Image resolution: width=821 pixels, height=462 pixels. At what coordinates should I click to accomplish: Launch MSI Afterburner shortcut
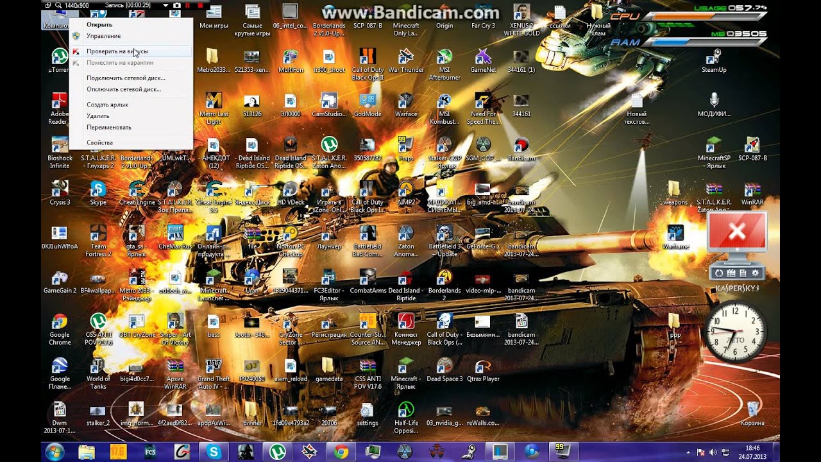(444, 64)
